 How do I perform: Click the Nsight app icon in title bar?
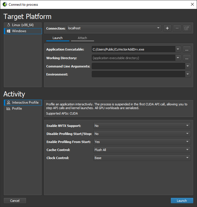pos(5,4)
